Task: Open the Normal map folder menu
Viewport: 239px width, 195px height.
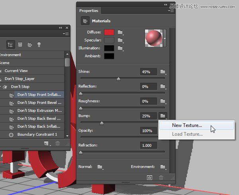Action: click(100, 167)
